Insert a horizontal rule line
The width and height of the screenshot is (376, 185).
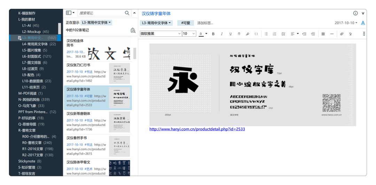pos(332,34)
